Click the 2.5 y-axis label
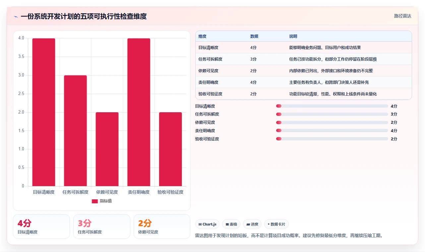This screenshot has width=425, height=252. [21, 94]
